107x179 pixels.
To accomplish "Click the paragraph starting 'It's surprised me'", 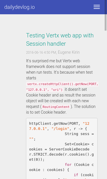I will coord(61,87).
